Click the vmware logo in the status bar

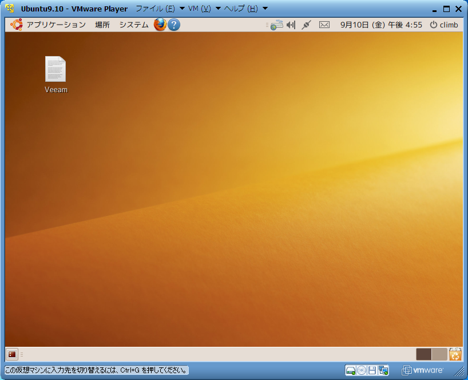(422, 370)
